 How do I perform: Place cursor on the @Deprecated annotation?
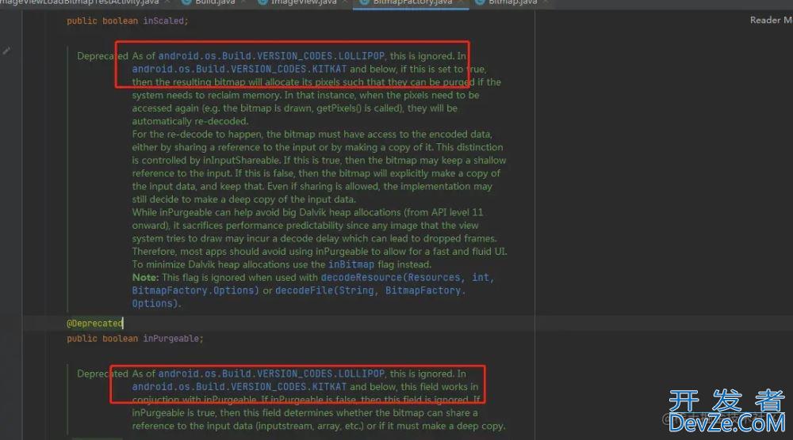(94, 324)
